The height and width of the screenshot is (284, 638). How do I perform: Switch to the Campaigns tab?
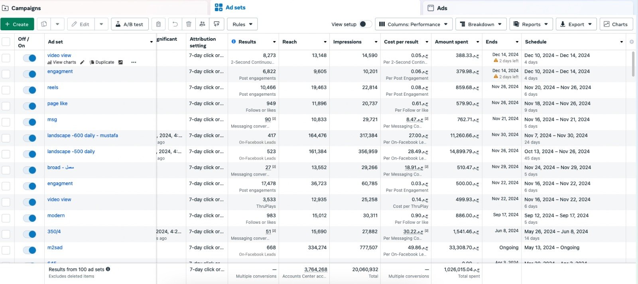pyautogui.click(x=26, y=8)
